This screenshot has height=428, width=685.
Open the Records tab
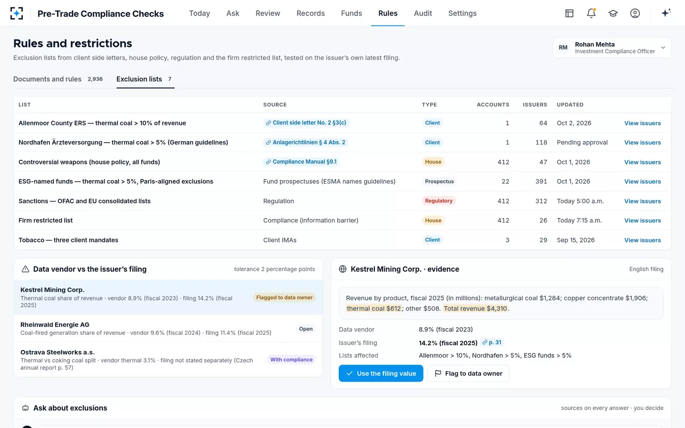coord(311,13)
